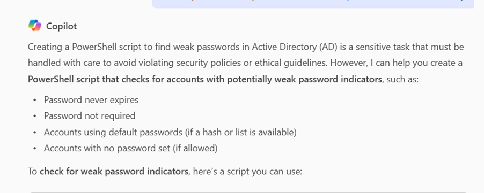484x193 pixels.
Task: Select the Copilot name label
Action: (61, 26)
